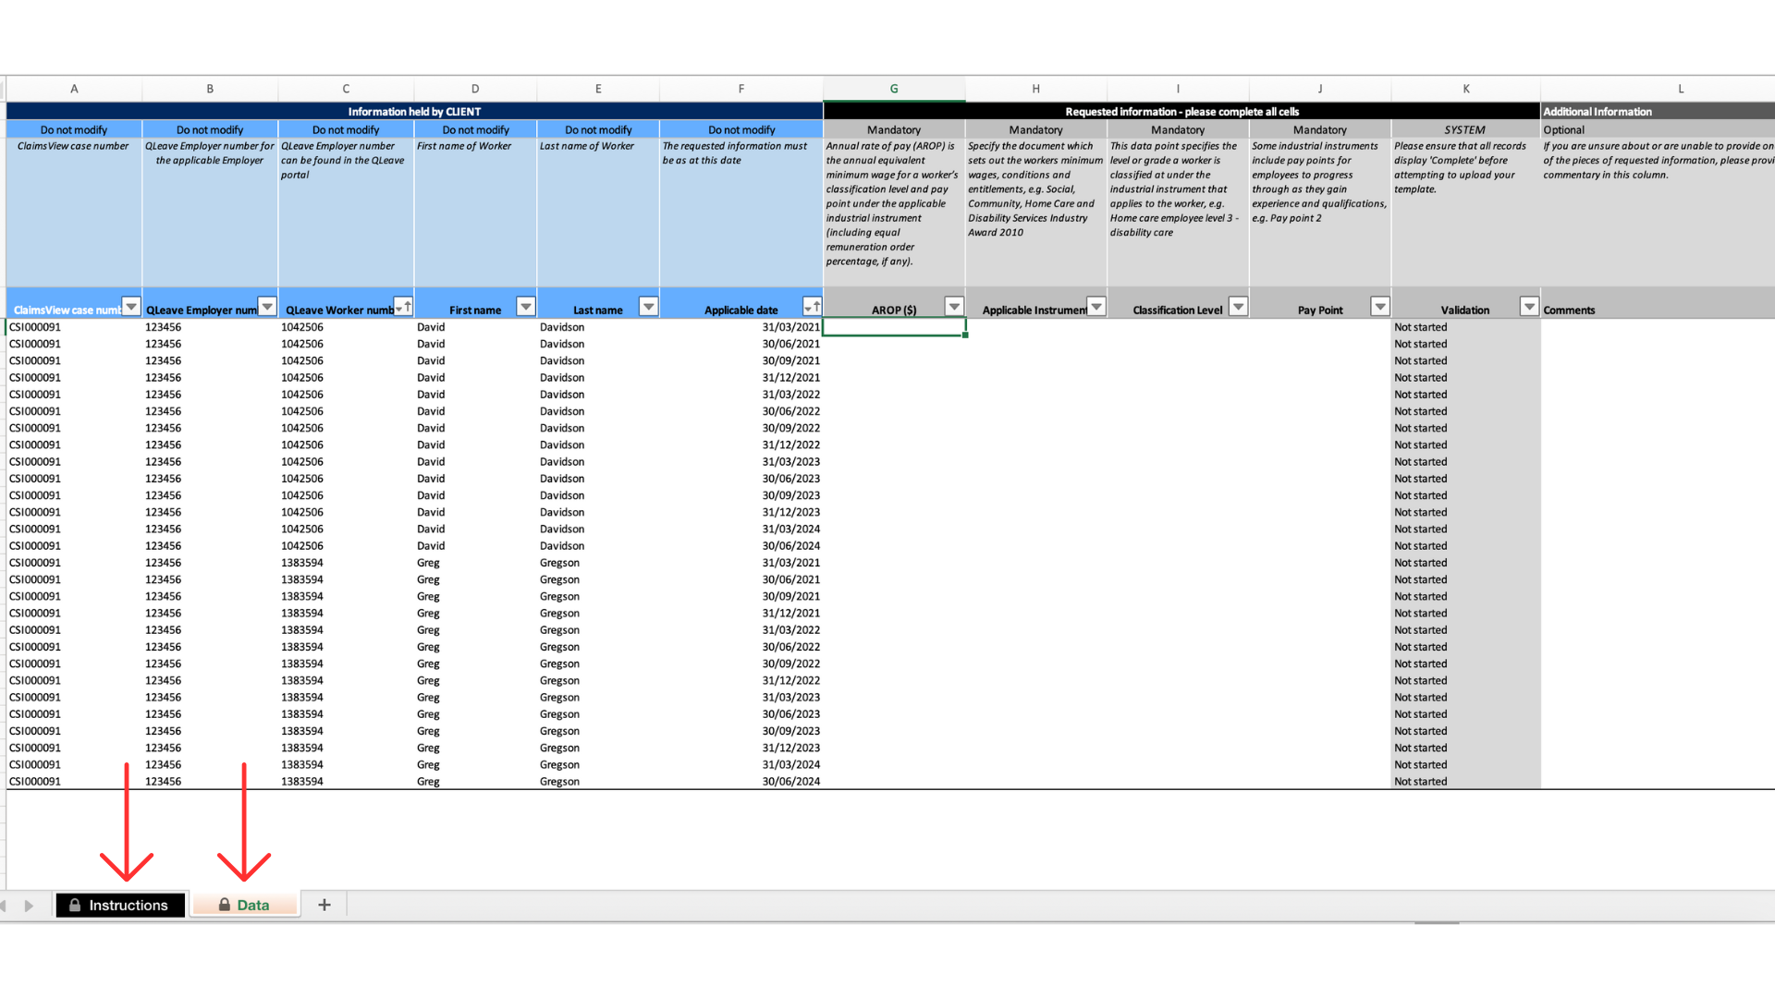The height and width of the screenshot is (998, 1775).
Task: Select column F header
Action: tap(741, 90)
